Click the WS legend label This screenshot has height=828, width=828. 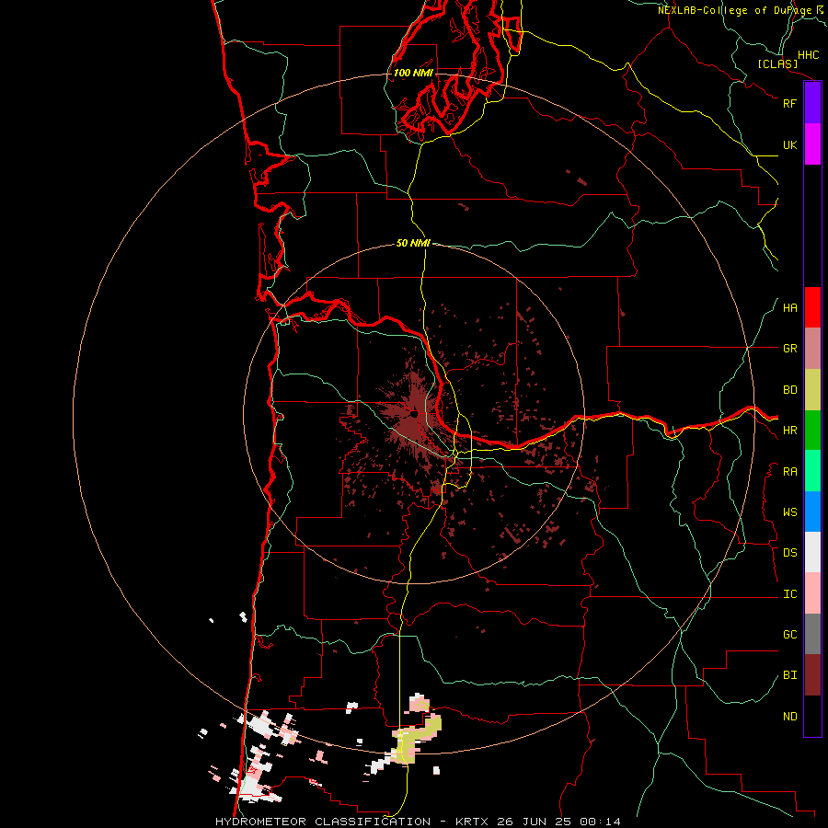click(x=789, y=512)
